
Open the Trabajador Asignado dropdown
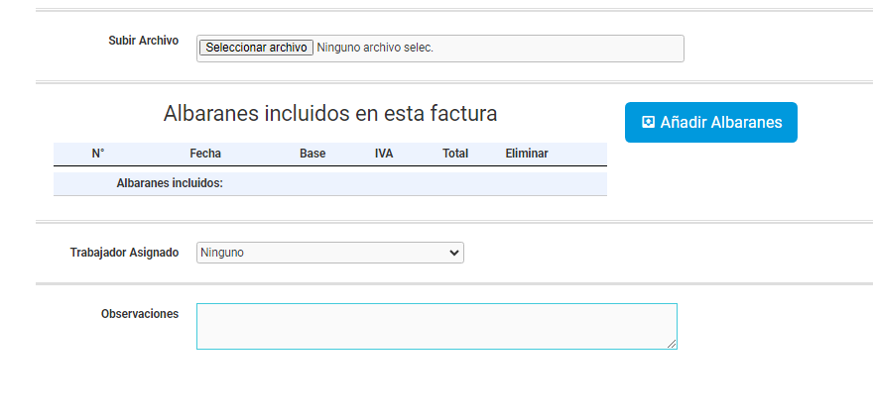point(330,253)
